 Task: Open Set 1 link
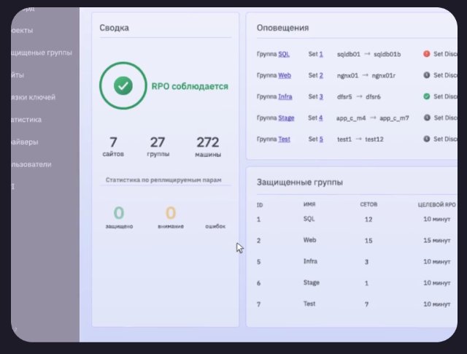coord(321,54)
